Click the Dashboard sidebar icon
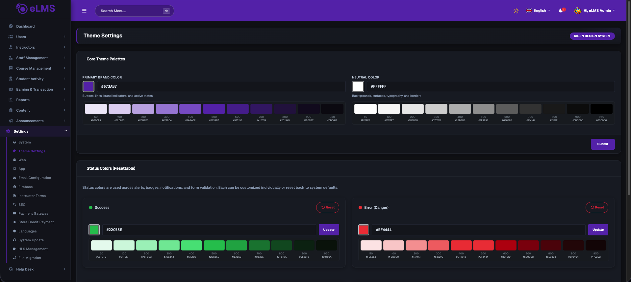The width and height of the screenshot is (631, 282). (x=11, y=26)
